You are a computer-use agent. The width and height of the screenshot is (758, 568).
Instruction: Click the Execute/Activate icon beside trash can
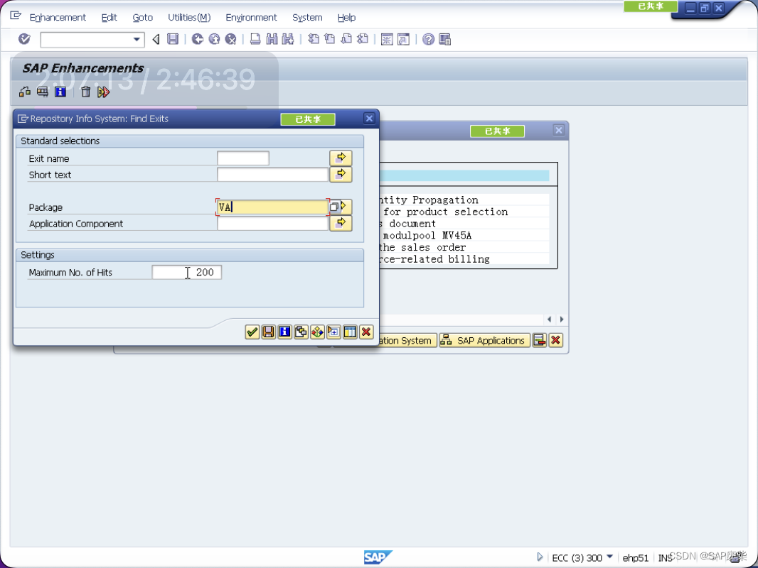(103, 92)
